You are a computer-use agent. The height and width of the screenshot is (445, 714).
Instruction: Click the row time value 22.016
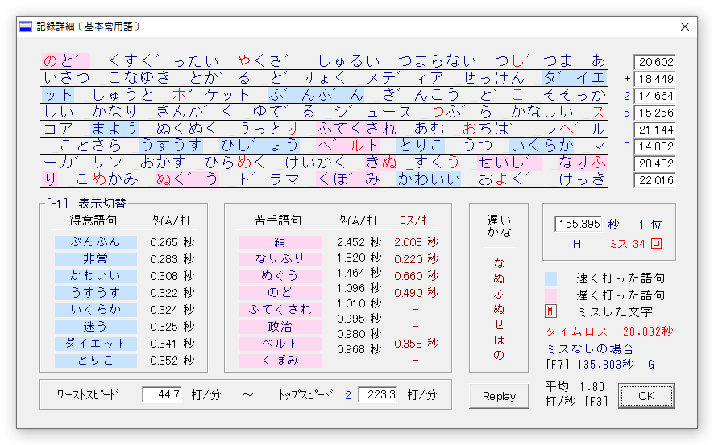click(654, 180)
